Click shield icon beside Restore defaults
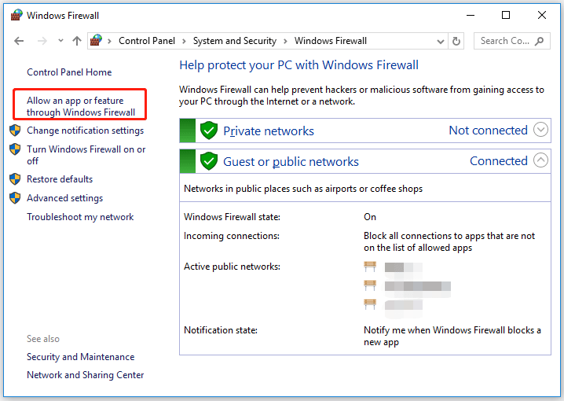 15,179
